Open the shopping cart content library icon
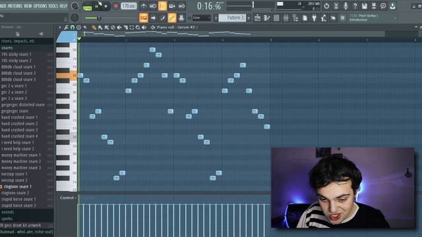Screen dimensions: 422x237 point(343,18)
